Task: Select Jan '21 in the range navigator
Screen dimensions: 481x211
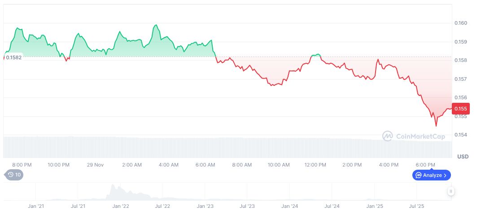Action: coord(36,206)
